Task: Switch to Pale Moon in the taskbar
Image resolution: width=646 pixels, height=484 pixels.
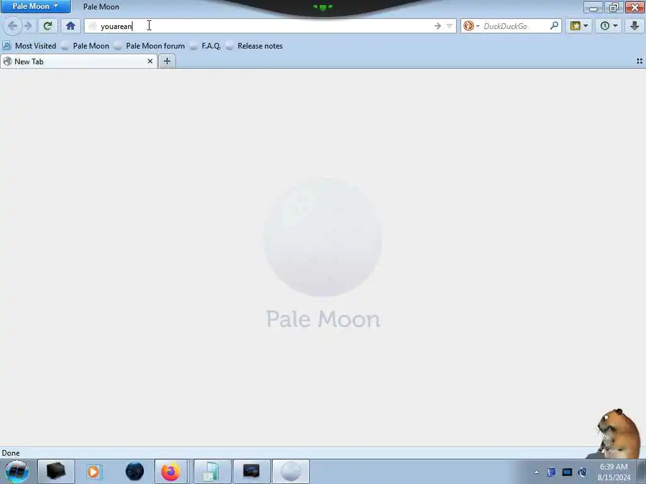Action: pyautogui.click(x=290, y=471)
